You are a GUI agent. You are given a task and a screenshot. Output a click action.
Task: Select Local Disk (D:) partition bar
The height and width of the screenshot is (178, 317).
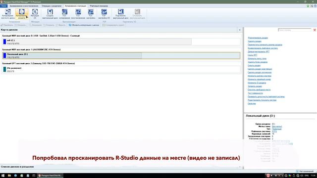(x=121, y=56)
